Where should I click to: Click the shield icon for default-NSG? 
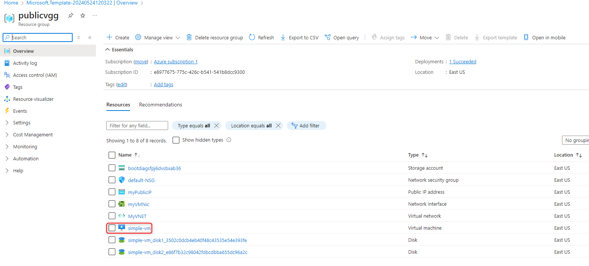coord(122,180)
